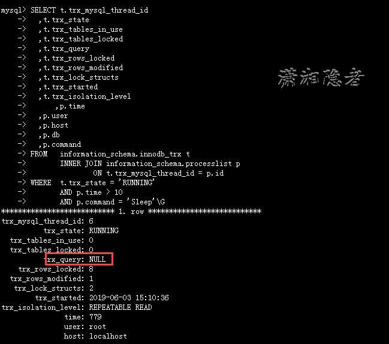The height and width of the screenshot is (344, 389).
Task: Click the trx_mysql_thread_id value 6
Action: tap(91, 221)
